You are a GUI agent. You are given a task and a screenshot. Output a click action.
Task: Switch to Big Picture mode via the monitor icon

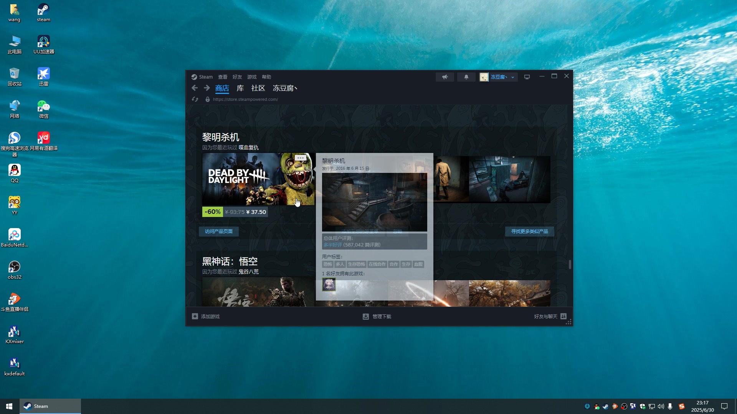click(x=527, y=77)
